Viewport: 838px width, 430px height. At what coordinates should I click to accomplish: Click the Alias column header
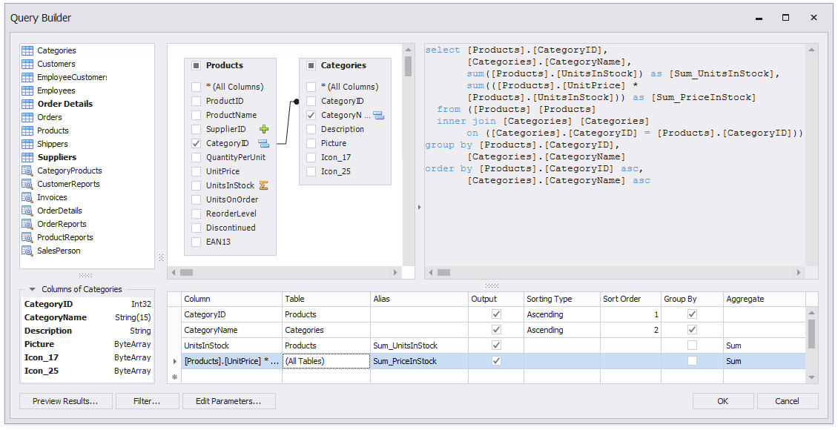pyautogui.click(x=418, y=299)
